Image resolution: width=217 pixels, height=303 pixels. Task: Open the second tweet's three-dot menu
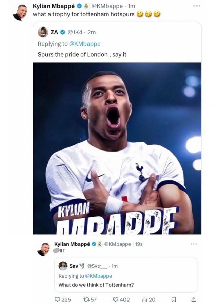[x=193, y=244]
